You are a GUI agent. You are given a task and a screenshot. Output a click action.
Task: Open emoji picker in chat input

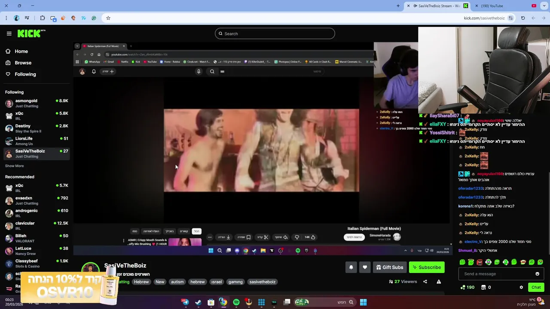537,274
